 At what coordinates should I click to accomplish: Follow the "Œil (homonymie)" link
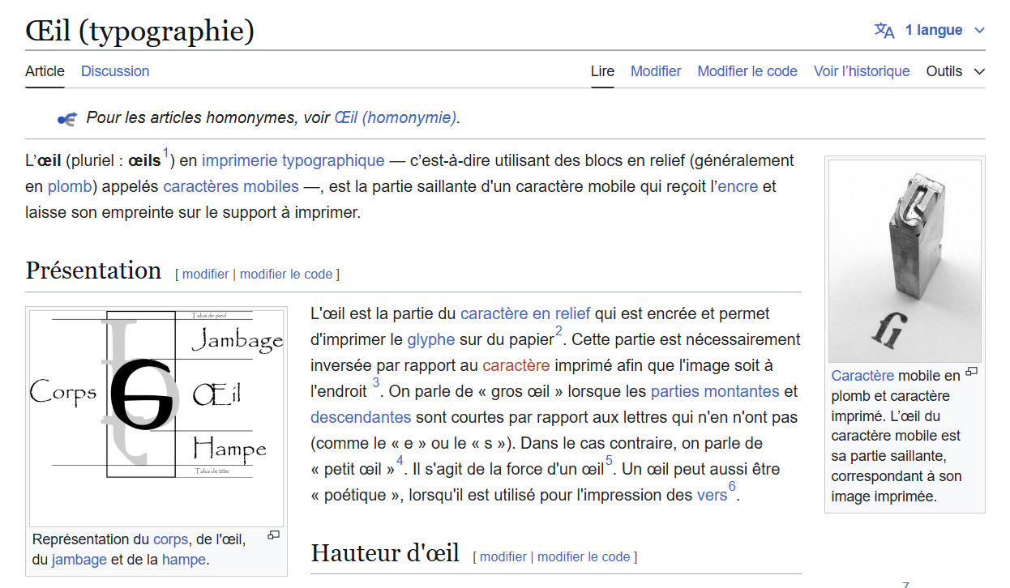[395, 117]
